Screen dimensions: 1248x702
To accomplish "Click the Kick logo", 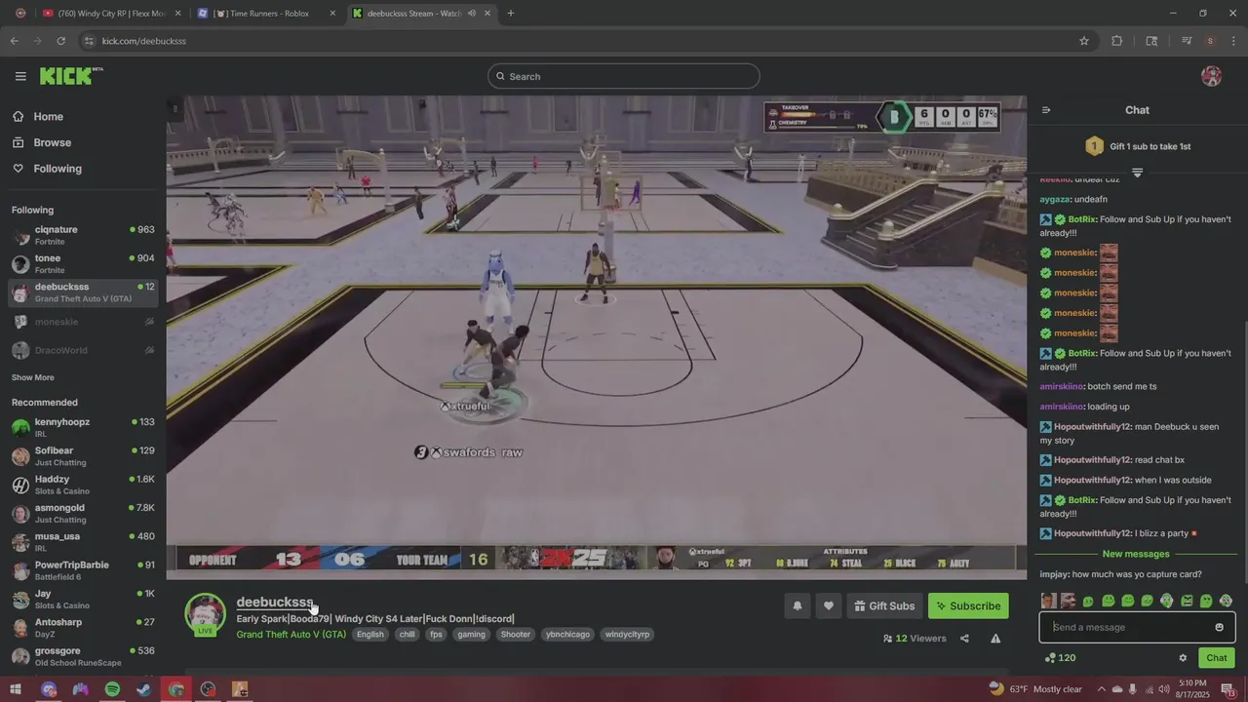I will (x=71, y=76).
